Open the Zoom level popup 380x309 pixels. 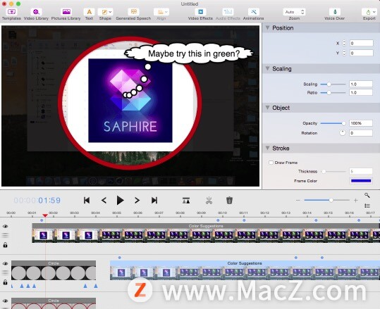coord(294,12)
